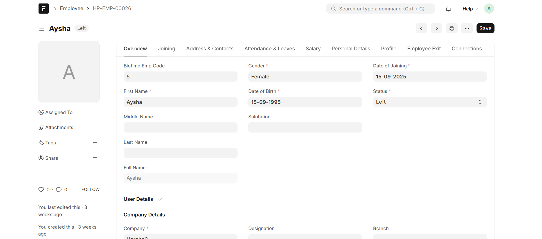Click the Middle Name input field

pos(180,128)
